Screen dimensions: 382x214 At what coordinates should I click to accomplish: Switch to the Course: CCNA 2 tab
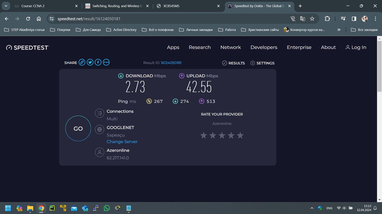pos(46,6)
